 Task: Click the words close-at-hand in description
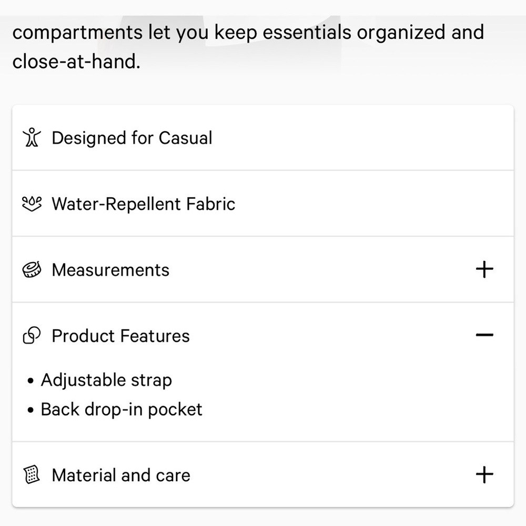point(76,62)
